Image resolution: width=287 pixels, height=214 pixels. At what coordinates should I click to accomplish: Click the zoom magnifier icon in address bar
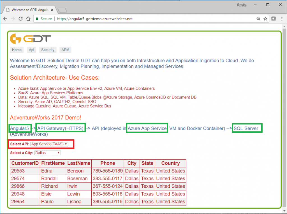pyautogui.click(x=258, y=19)
